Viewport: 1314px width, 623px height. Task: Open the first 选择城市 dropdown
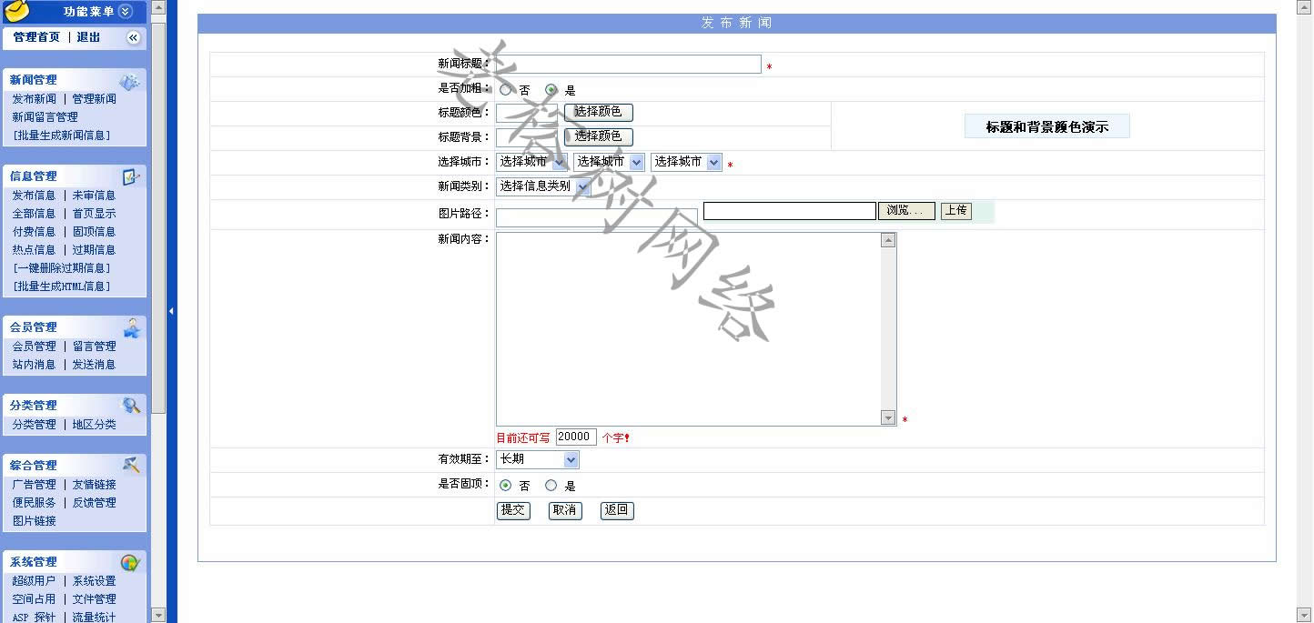pyautogui.click(x=531, y=162)
